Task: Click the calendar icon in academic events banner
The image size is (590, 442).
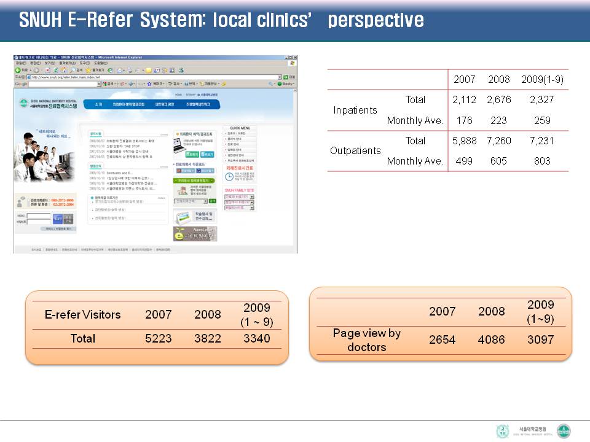Action: 183,219
